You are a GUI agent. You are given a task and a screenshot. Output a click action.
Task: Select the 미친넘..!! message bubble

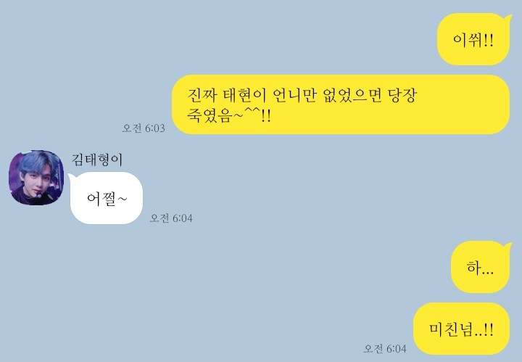[x=461, y=329]
